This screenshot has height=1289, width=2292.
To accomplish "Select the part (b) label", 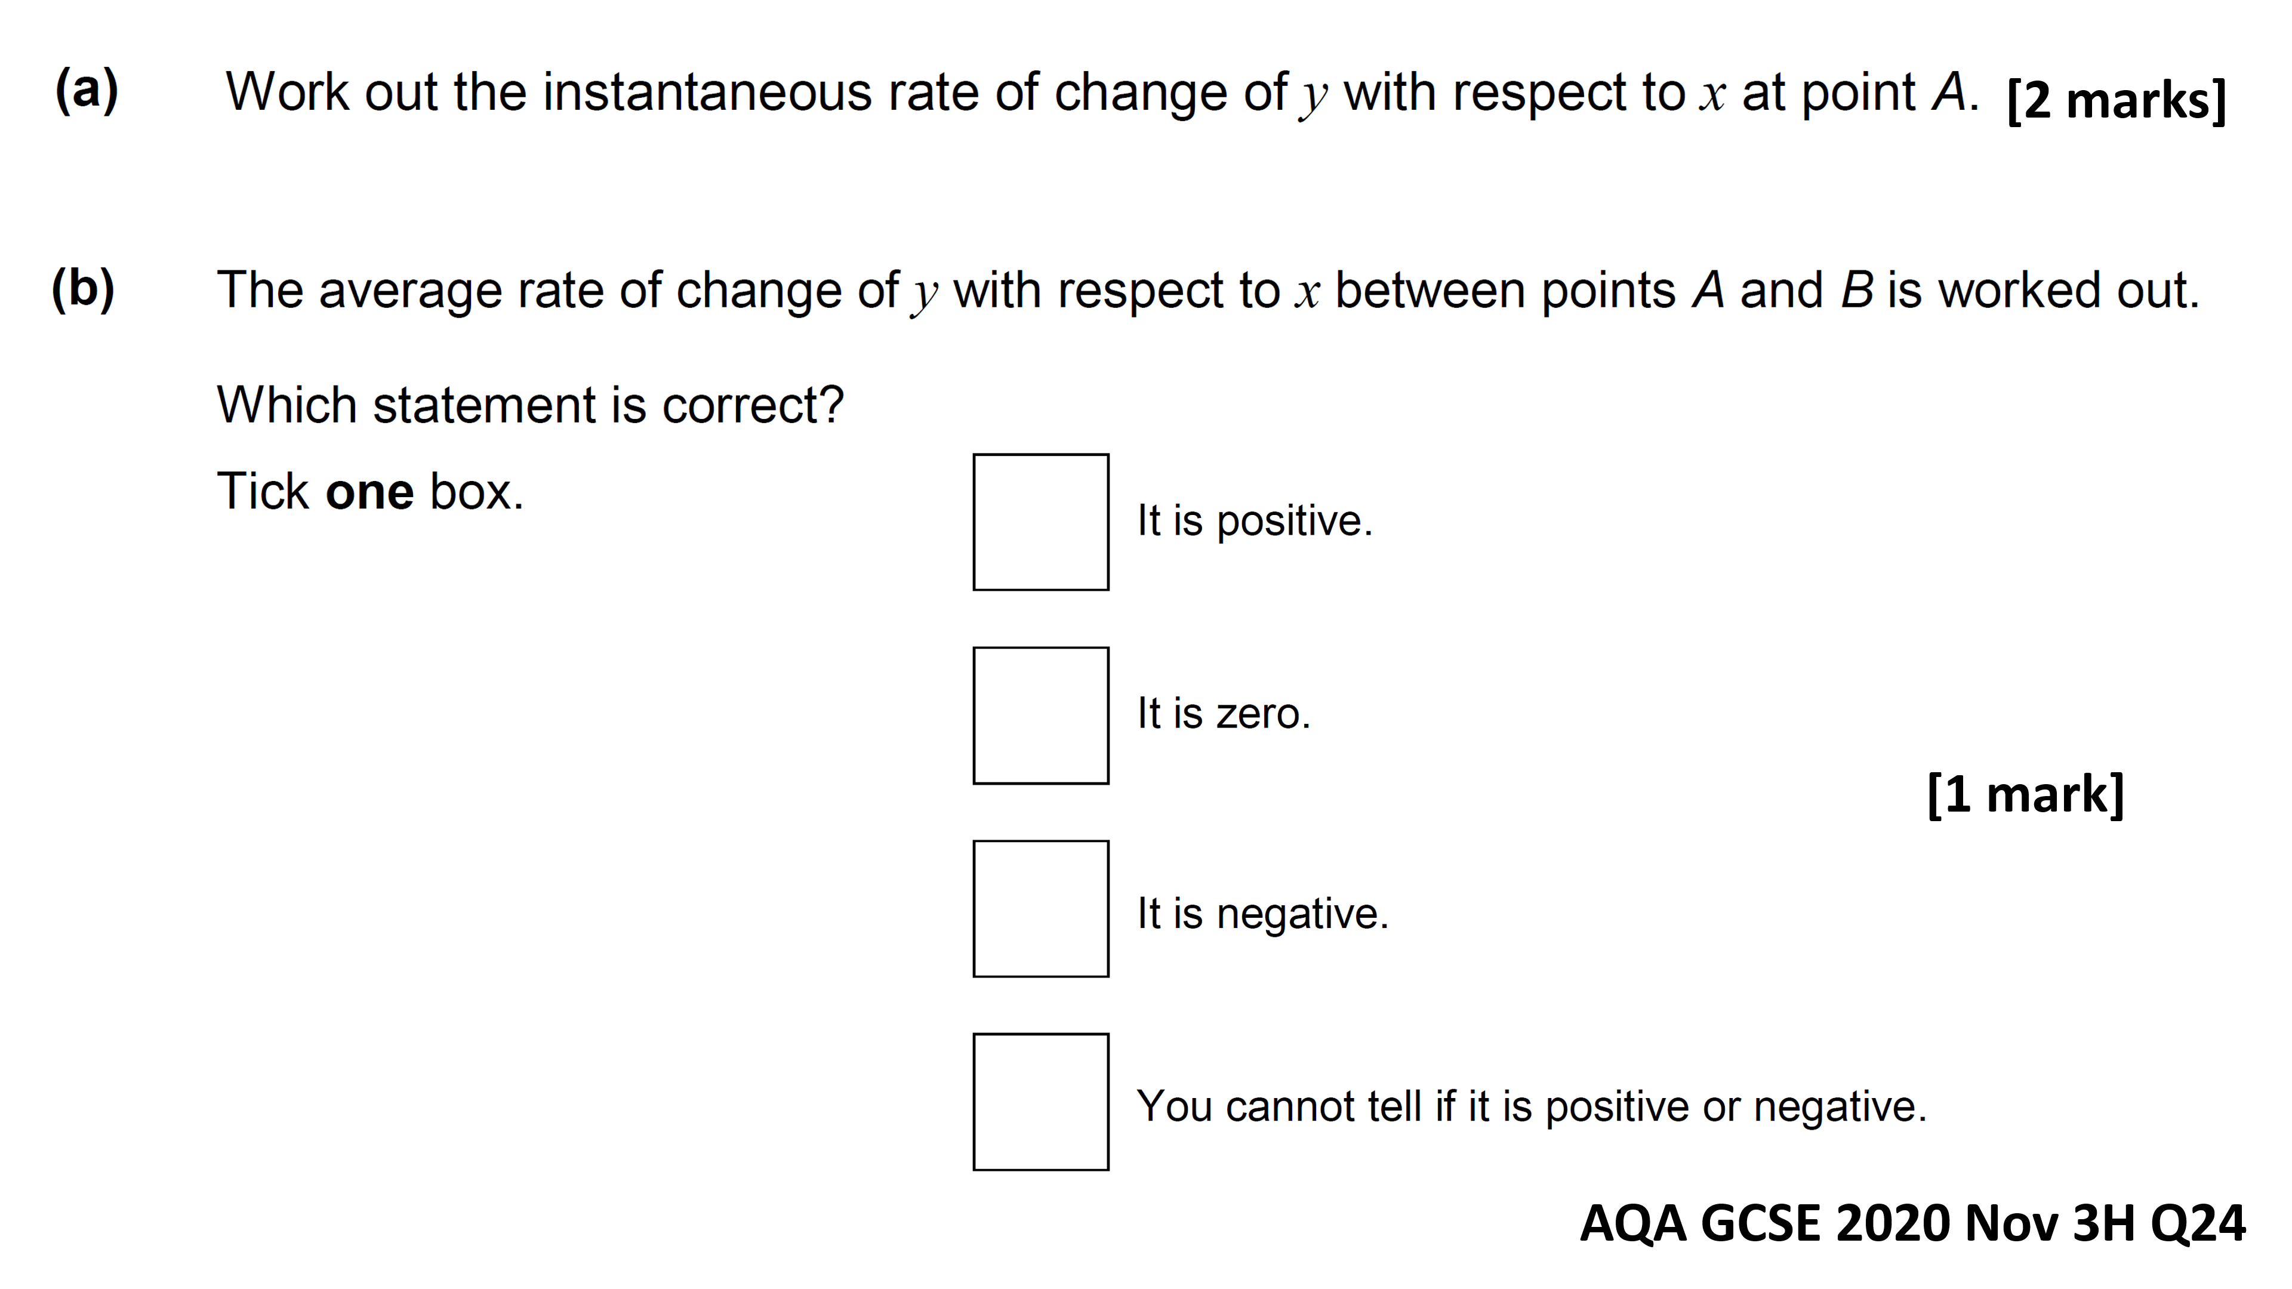I will coord(83,288).
